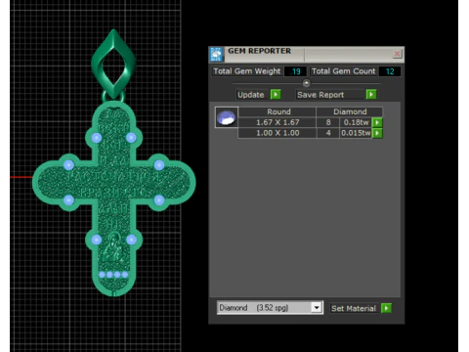469x352 pixels.
Task: Click the green arrow on the 0.18tw row
Action: [x=377, y=122]
